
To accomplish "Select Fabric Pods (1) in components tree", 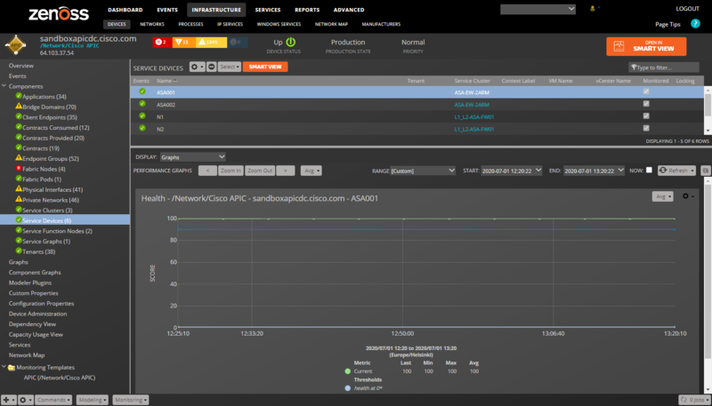I will (x=42, y=179).
